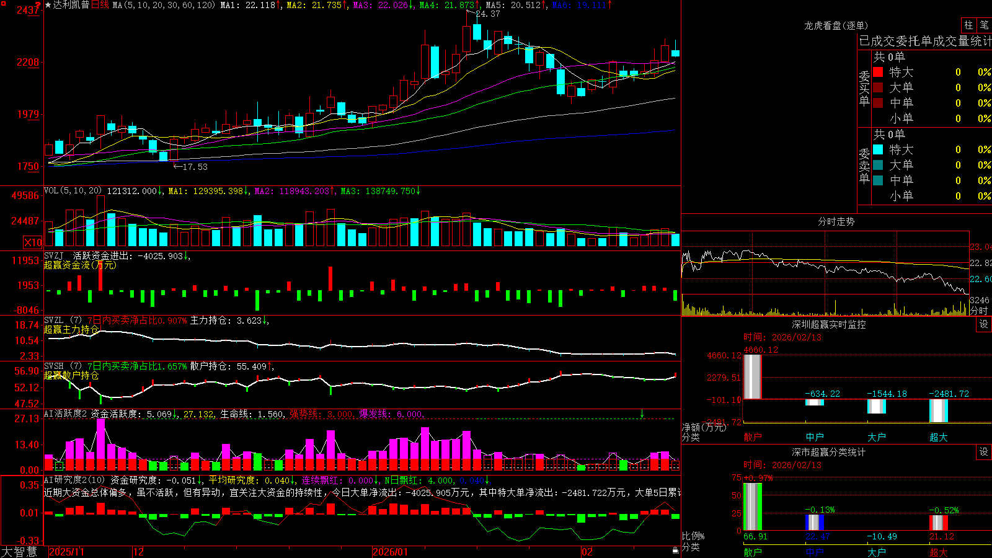Jump to 2026/01 on the time axis
Image resolution: width=992 pixels, height=558 pixels.
click(x=390, y=552)
